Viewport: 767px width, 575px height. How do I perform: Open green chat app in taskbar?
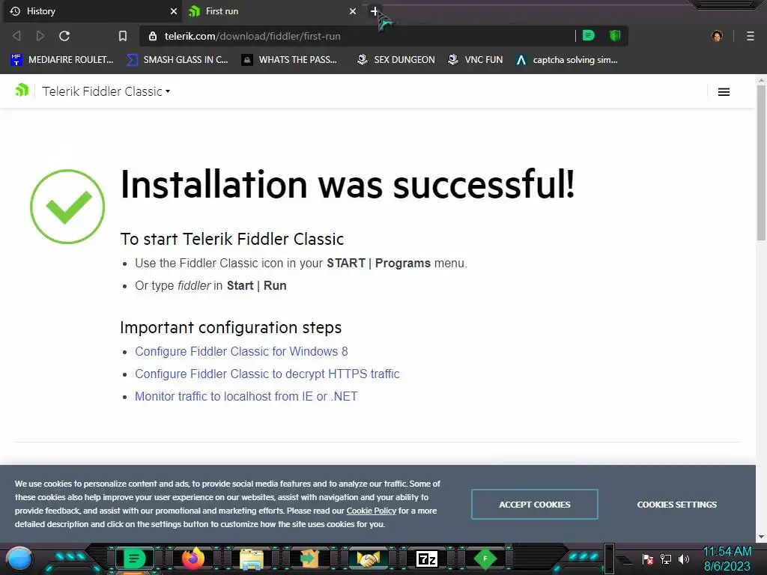click(x=134, y=559)
